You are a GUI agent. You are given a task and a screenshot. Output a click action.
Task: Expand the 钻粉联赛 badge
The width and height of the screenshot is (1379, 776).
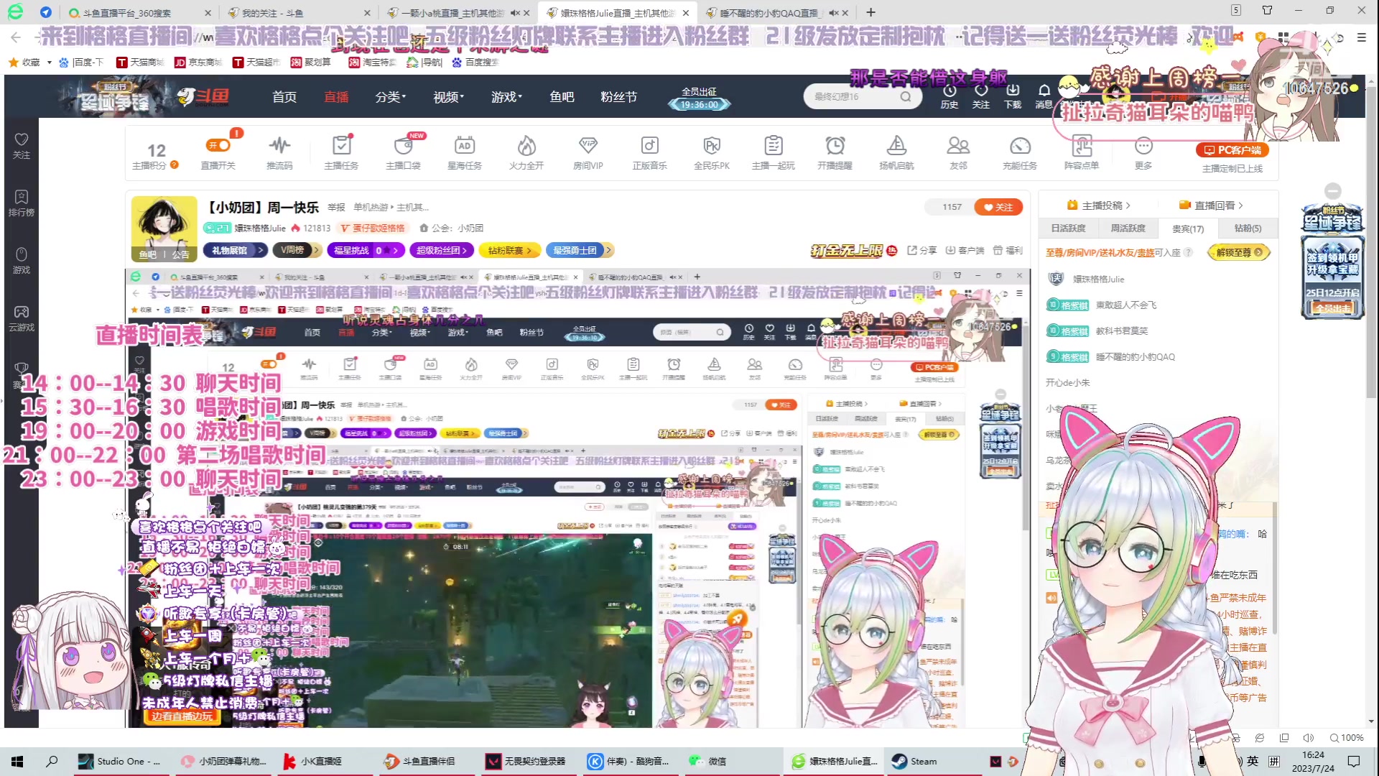click(x=509, y=250)
